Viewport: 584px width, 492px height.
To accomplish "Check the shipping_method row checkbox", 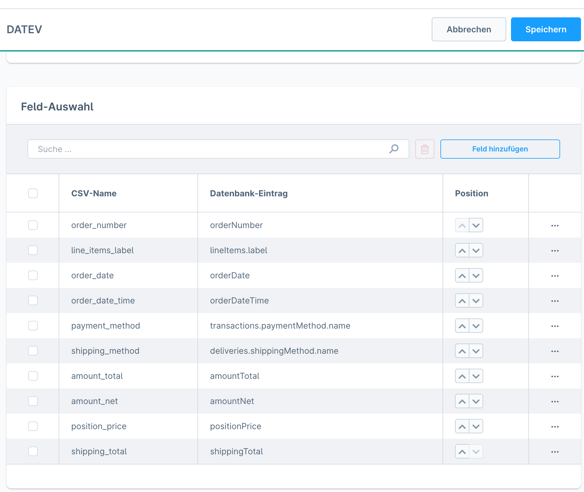I will pyautogui.click(x=33, y=351).
